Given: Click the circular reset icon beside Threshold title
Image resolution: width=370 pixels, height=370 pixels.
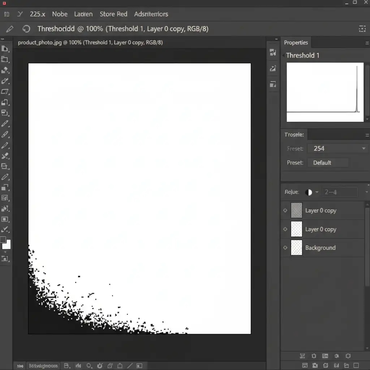Looking at the screenshot, I should click(26, 29).
